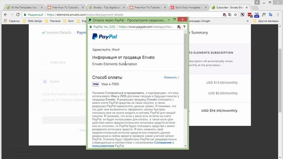Open the Реклама bookmarks folder

[53, 21]
